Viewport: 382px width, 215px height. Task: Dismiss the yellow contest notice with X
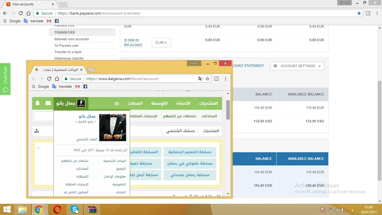coord(38,148)
